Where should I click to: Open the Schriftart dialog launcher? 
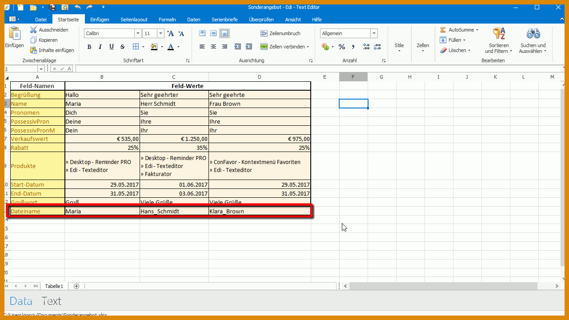coord(188,60)
